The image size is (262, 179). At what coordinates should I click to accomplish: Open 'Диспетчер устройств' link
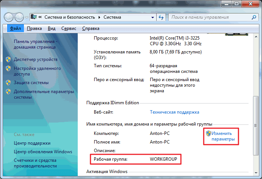[36, 59]
